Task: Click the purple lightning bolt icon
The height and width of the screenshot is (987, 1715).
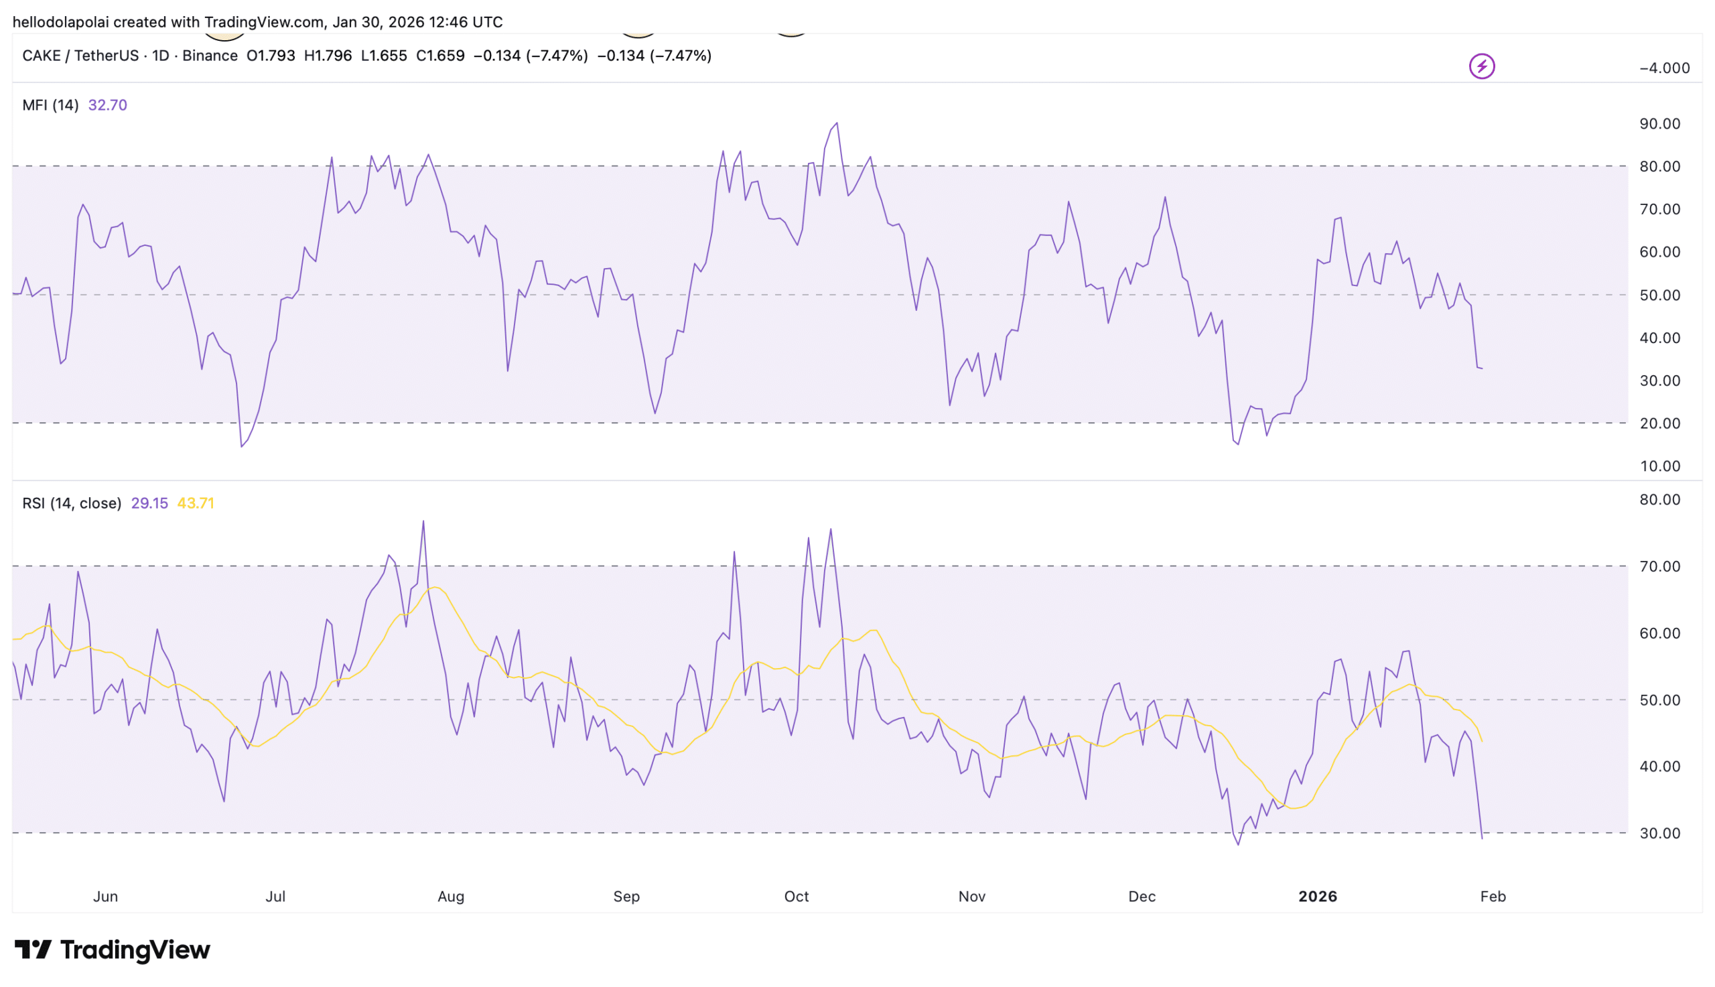Action: click(1481, 66)
